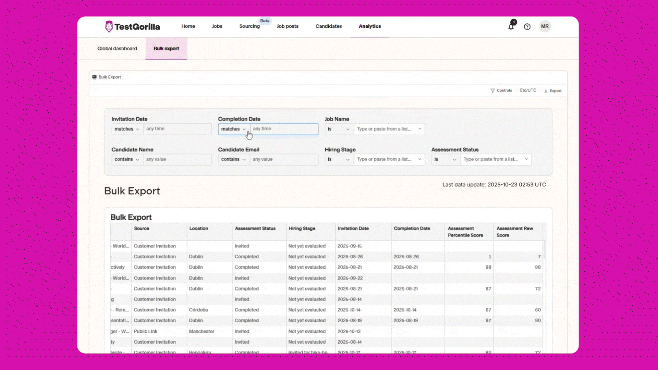Sort by Assessment Percentile Score column header
The width and height of the screenshot is (658, 370).
coord(465,232)
